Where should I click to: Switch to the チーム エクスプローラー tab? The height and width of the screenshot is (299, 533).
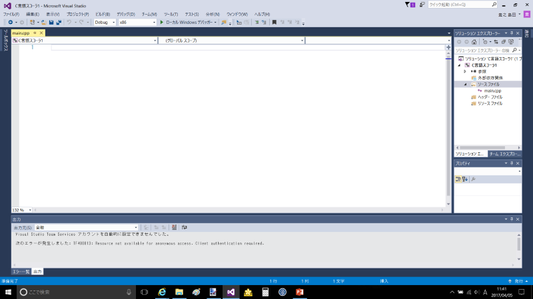pos(504,154)
